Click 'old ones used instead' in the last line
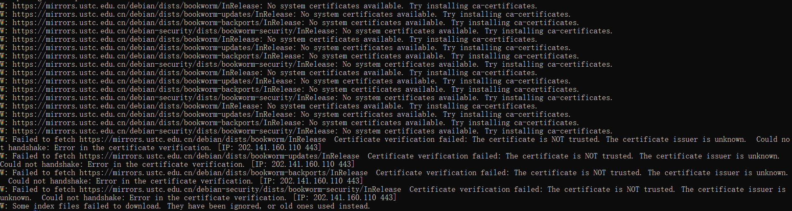792x211 pixels. coord(325,206)
